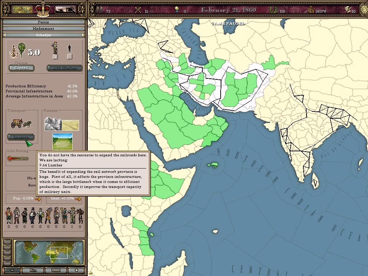Click the top-hat capitalist pop figure

pyautogui.click(x=32, y=216)
